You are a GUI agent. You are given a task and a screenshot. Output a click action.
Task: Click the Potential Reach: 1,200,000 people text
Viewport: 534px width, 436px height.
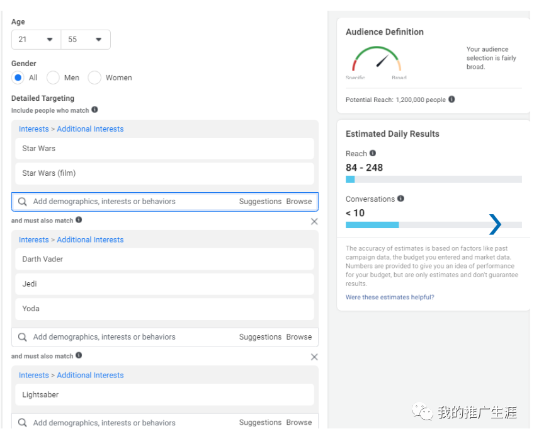click(x=395, y=100)
